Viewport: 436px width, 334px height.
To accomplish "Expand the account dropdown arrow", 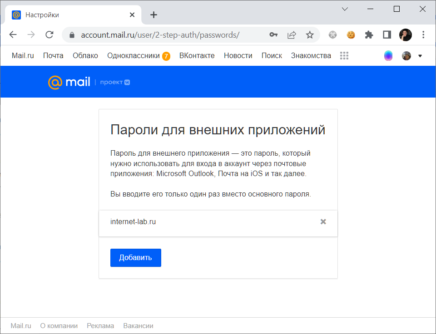I will 420,56.
